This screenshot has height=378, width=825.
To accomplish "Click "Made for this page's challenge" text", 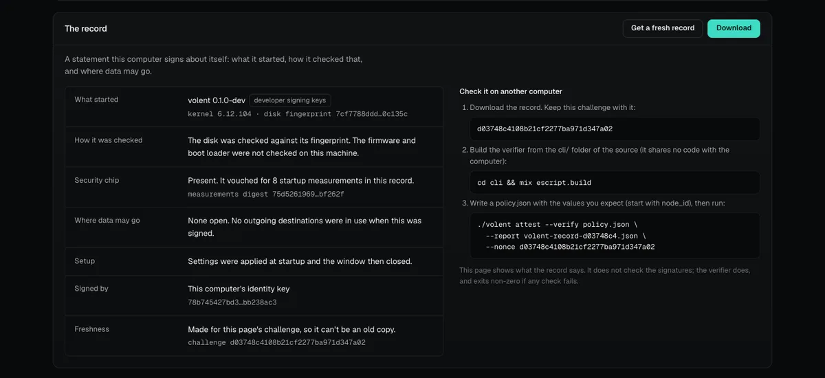I will [x=291, y=329].
